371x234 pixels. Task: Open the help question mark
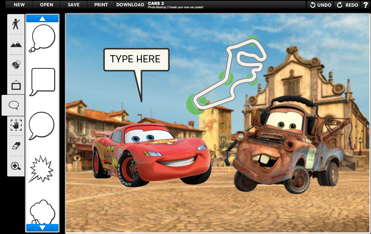coord(365,5)
